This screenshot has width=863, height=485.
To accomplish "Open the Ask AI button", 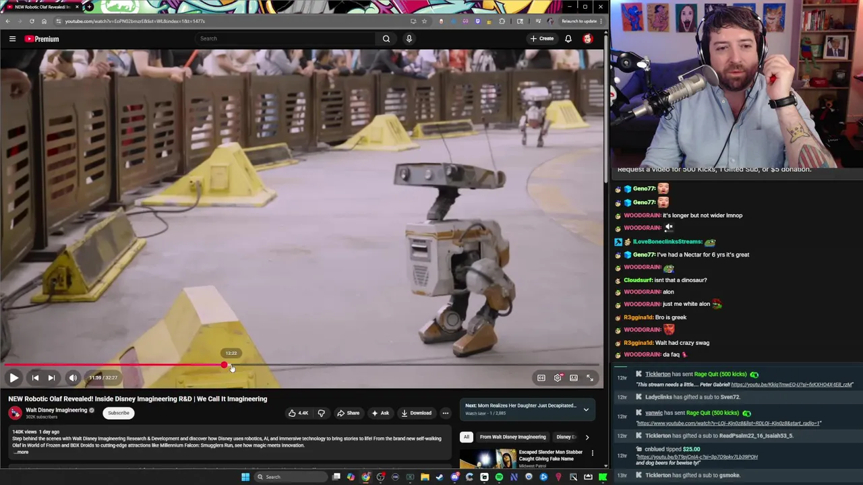I will click(x=380, y=413).
